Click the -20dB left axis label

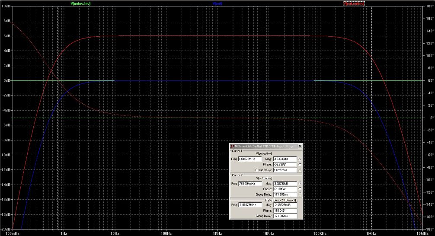[6, 229]
